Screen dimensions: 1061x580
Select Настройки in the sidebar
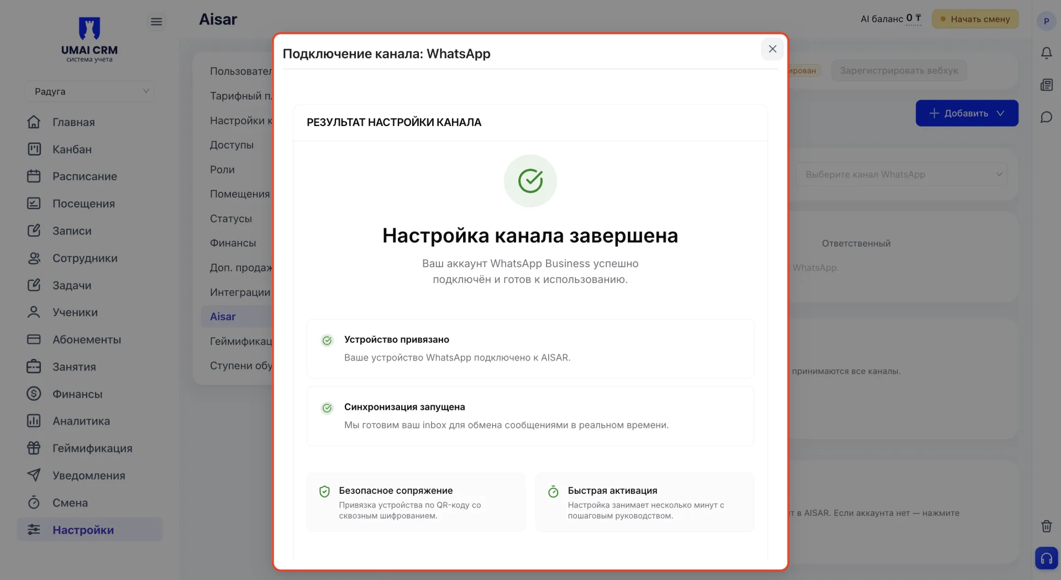[90, 530]
